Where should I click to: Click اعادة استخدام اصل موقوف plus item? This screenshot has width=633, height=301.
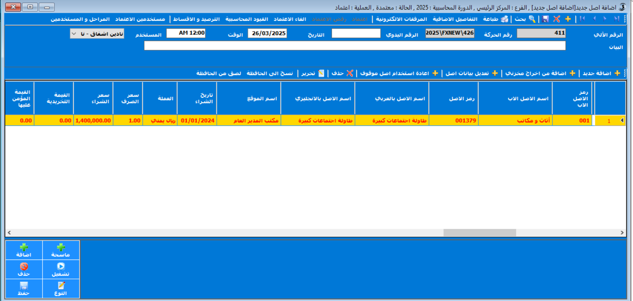tap(399, 73)
